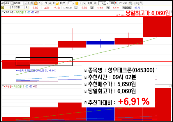Click the rightmost chart tools icon in the top toolbar

141,3
